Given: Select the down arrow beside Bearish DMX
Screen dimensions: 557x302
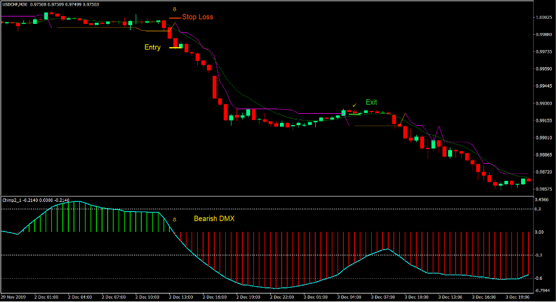Looking at the screenshot, I should pyautogui.click(x=174, y=220).
